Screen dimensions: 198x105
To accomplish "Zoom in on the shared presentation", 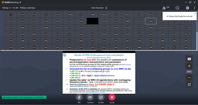I will click(x=189, y=66).
